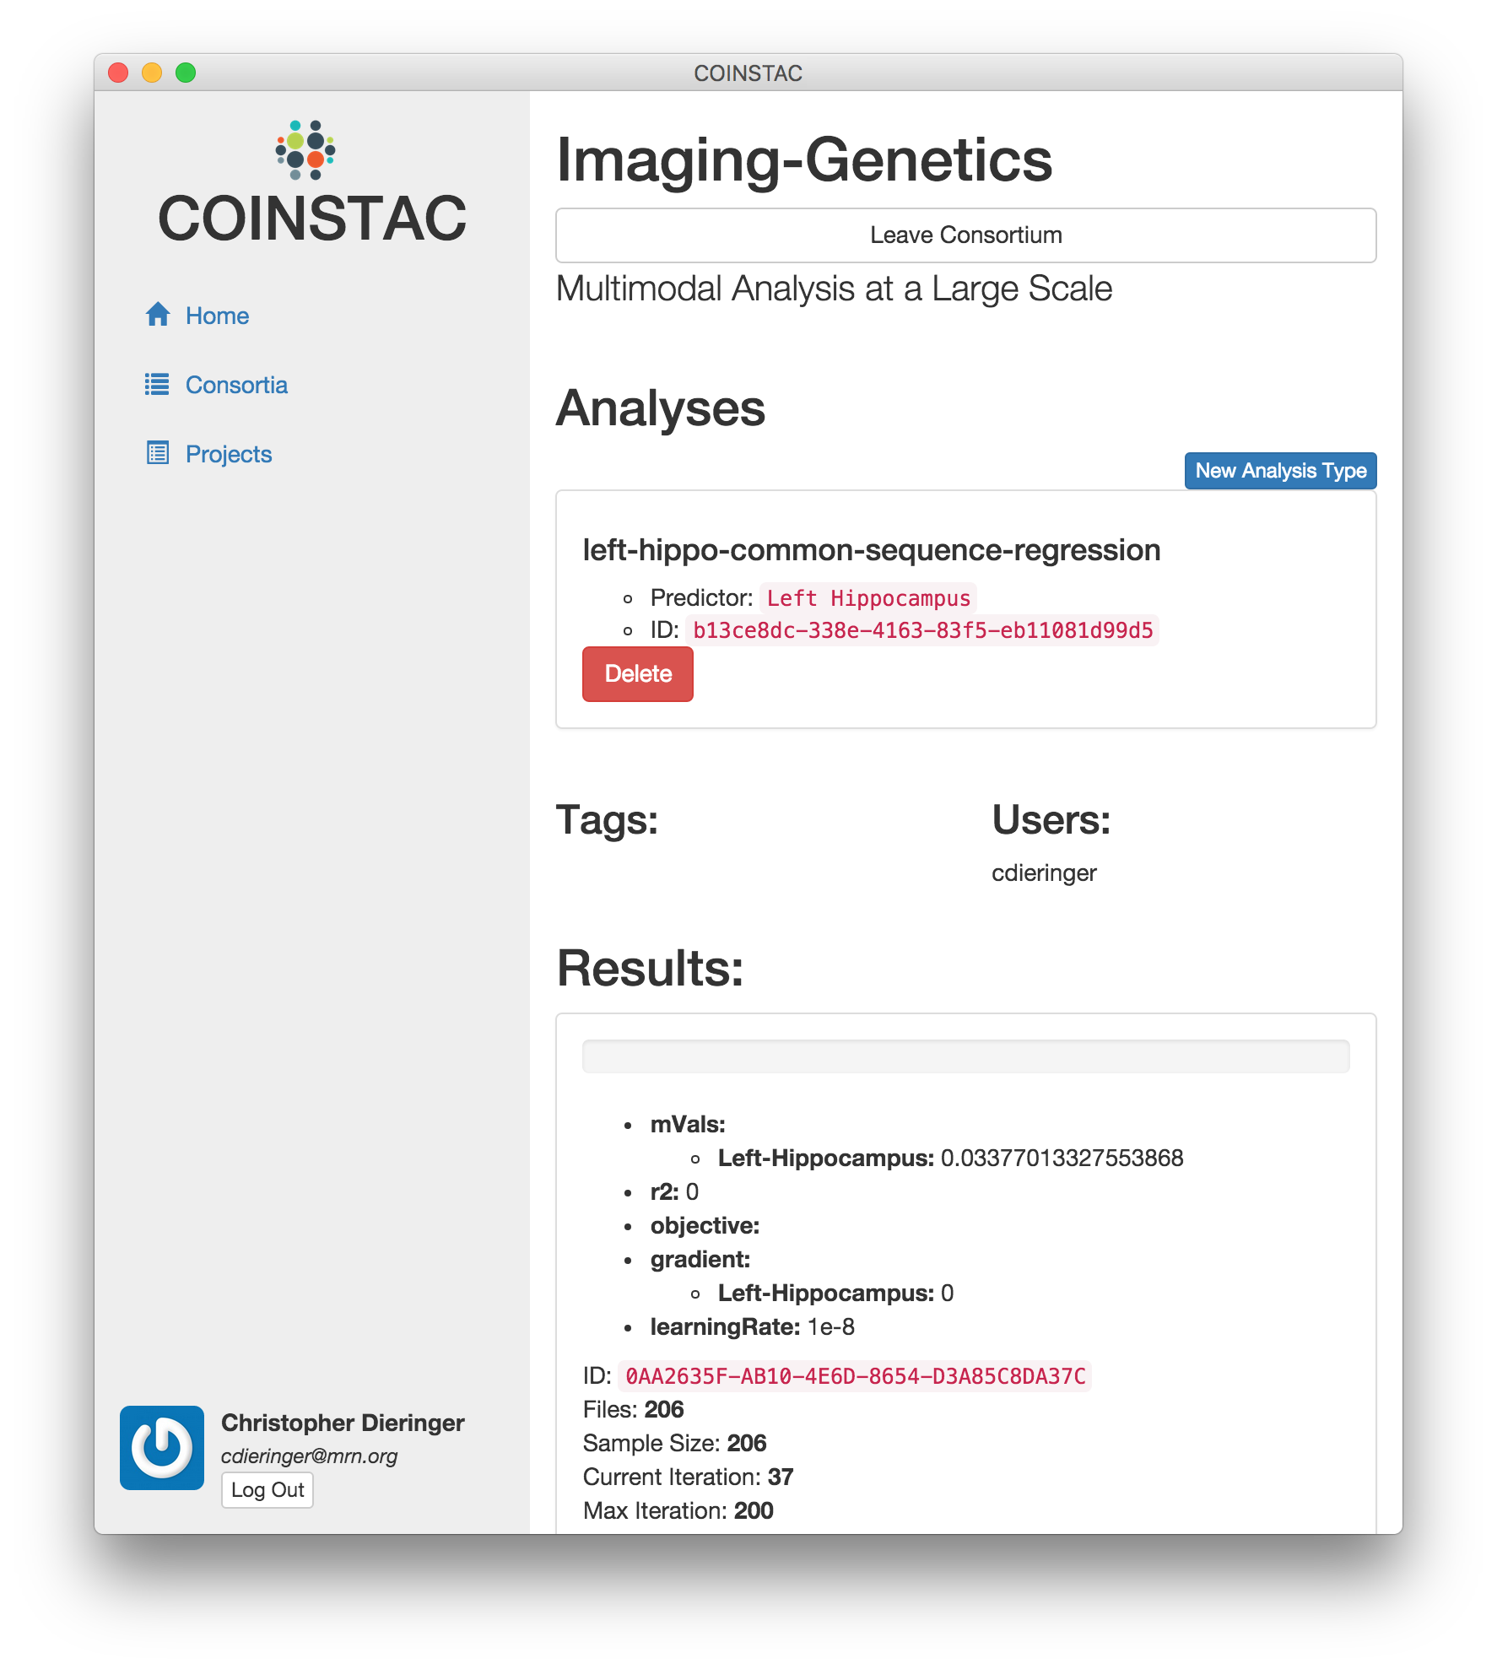Click the cdieringer@mrn.org email address
1497x1669 pixels.
pyautogui.click(x=309, y=1456)
